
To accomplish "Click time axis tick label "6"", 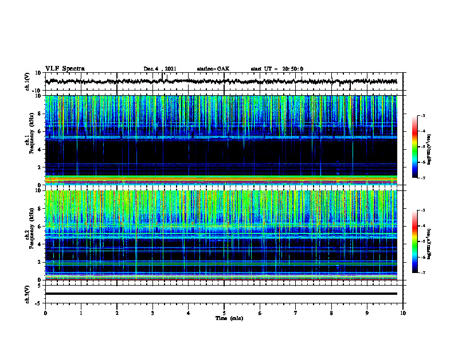I will 260,313.
